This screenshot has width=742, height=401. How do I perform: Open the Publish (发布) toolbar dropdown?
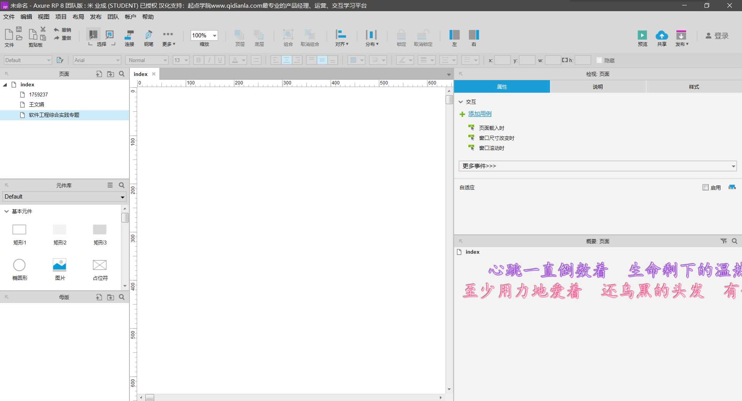point(682,38)
